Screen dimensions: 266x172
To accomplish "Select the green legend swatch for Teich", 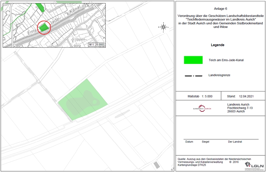I will (x=194, y=60).
